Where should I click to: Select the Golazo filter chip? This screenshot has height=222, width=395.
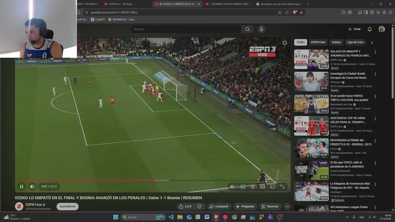[x=336, y=42]
